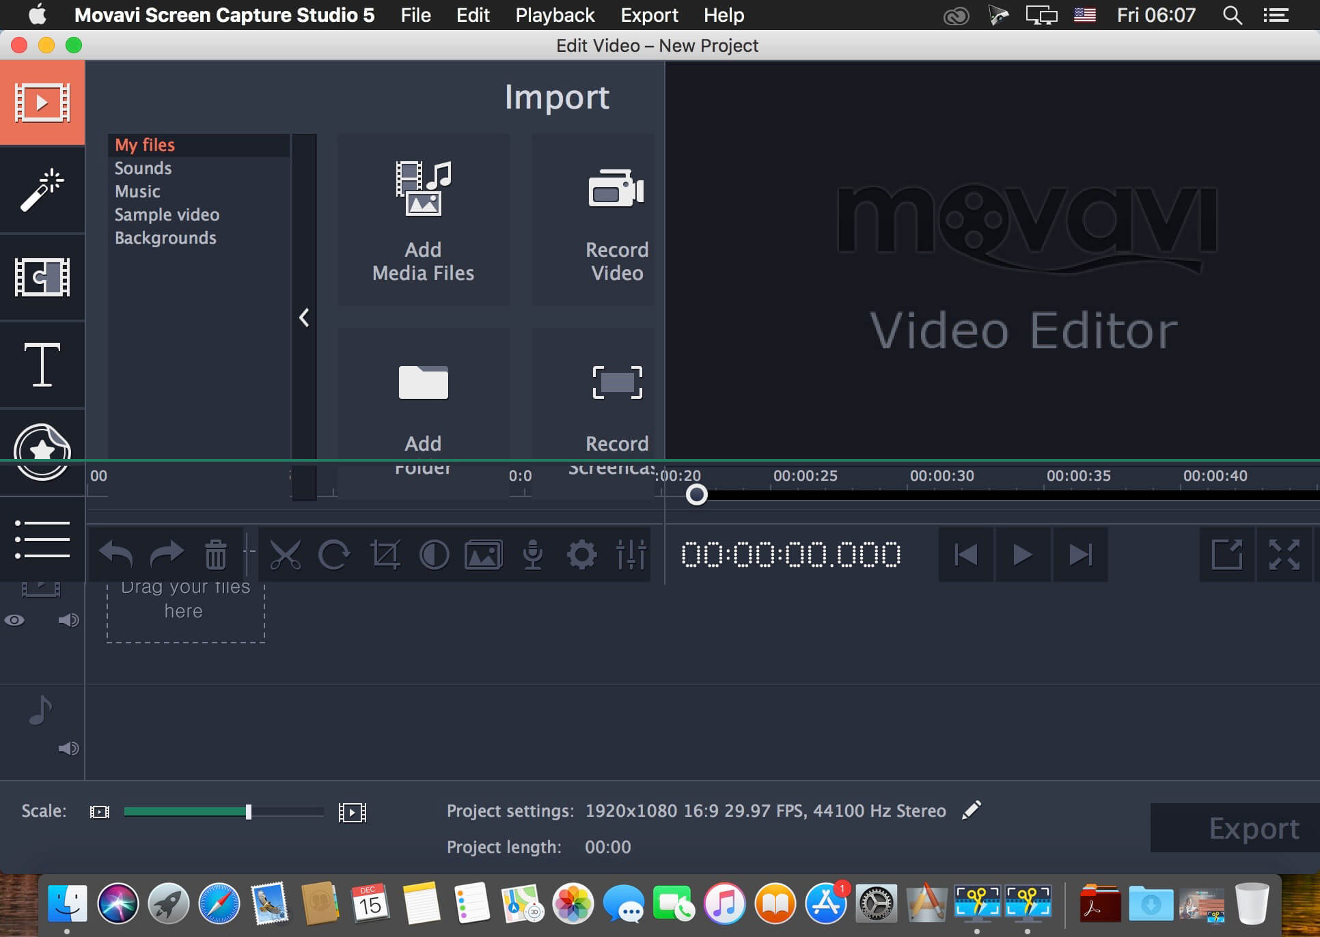Rotate the clip with rotate icon
This screenshot has width=1320, height=937.
pyautogui.click(x=335, y=555)
